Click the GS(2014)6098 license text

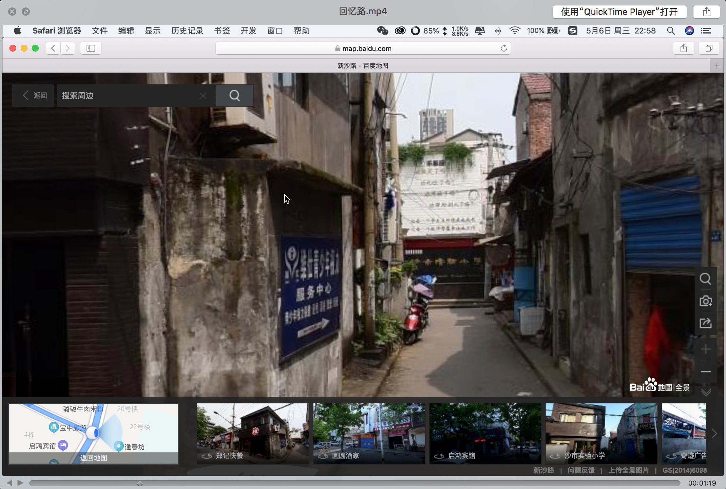pyautogui.click(x=685, y=470)
